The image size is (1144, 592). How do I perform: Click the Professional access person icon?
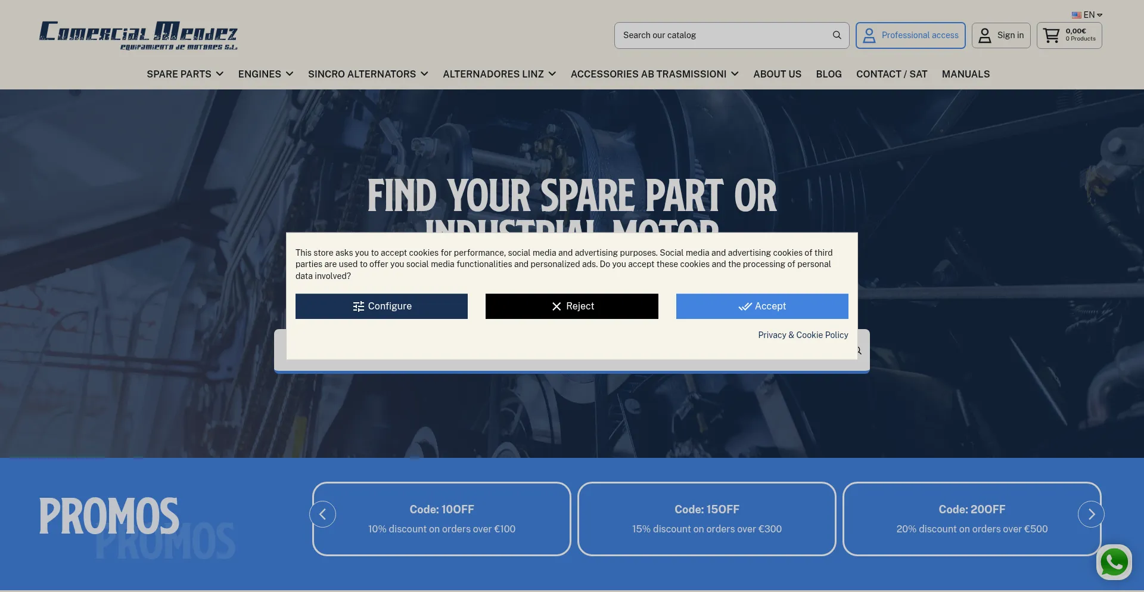click(x=869, y=35)
